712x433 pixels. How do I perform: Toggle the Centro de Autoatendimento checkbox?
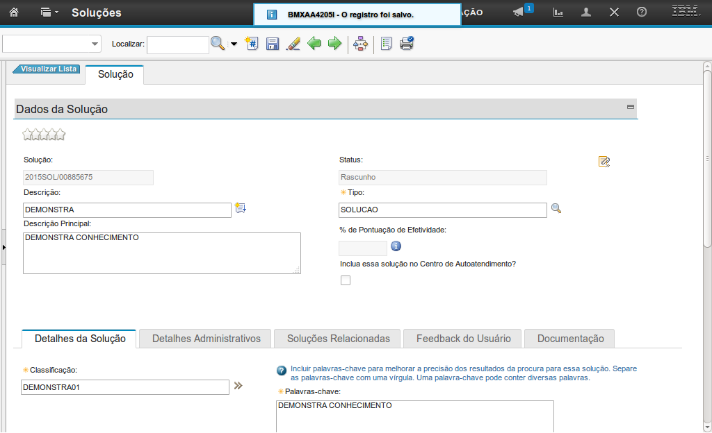346,280
